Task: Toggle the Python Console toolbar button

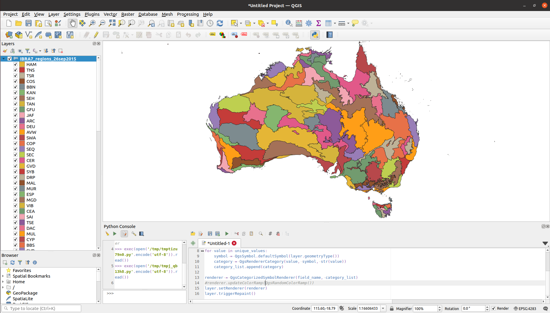Action: point(315,35)
